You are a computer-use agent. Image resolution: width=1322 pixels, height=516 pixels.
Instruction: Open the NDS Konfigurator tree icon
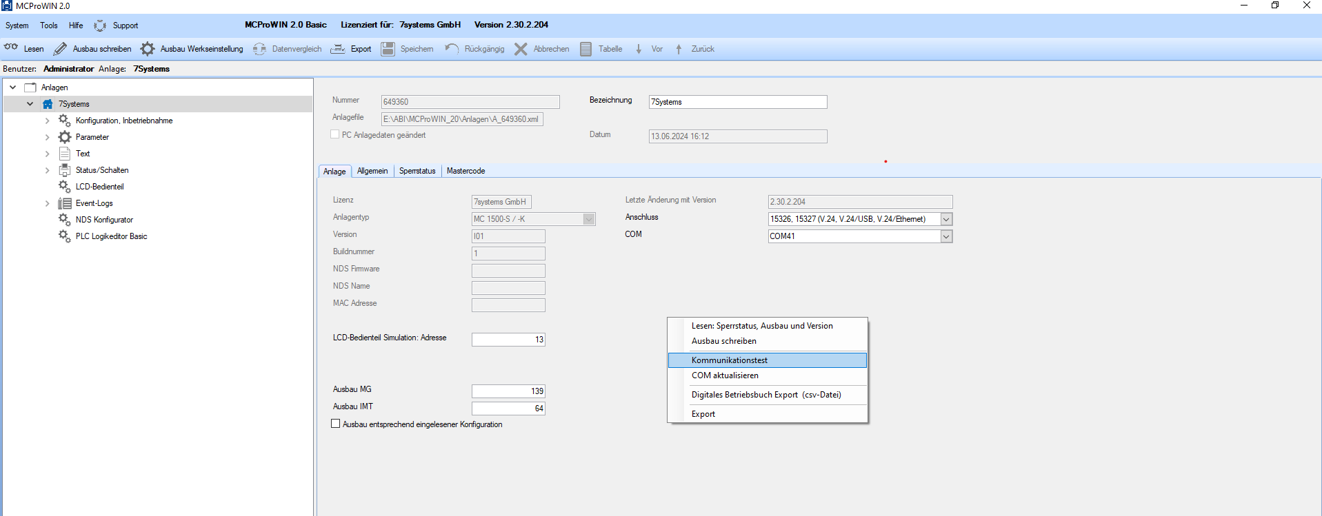64,220
